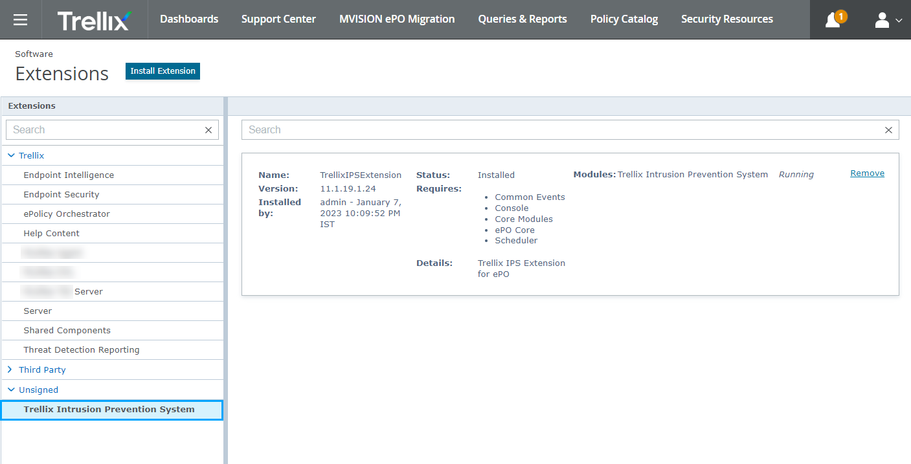Select Endpoint Security
The image size is (911, 464).
coord(112,195)
